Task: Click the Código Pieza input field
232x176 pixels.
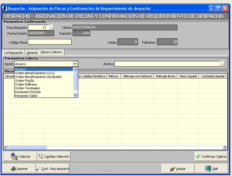Action: click(50, 42)
